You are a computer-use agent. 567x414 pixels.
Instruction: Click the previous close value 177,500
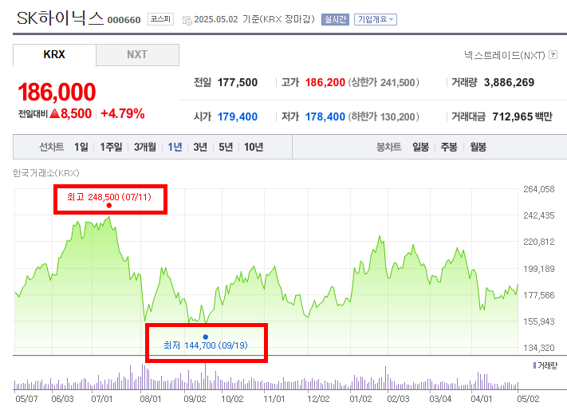point(238,82)
